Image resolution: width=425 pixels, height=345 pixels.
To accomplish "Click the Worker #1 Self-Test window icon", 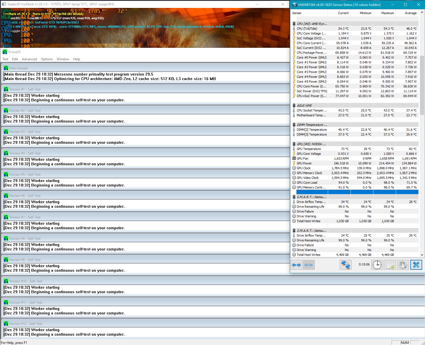I will [6, 89].
